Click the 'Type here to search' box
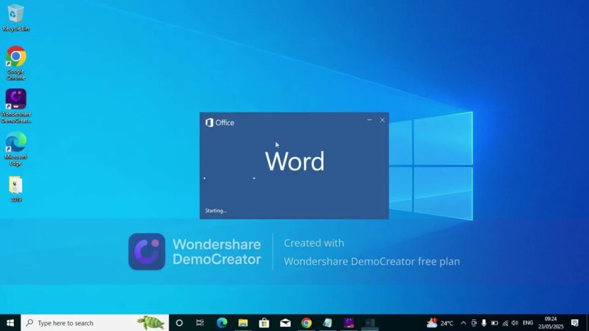Screen dimensions: 589x331 click(95, 323)
